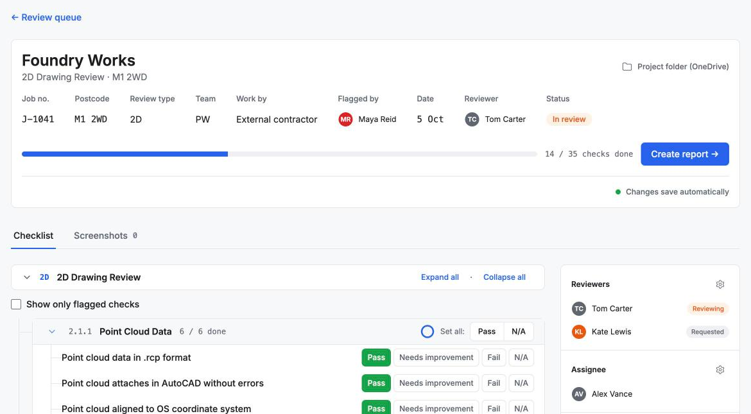
Task: Click the In review status badge
Action: tap(569, 119)
